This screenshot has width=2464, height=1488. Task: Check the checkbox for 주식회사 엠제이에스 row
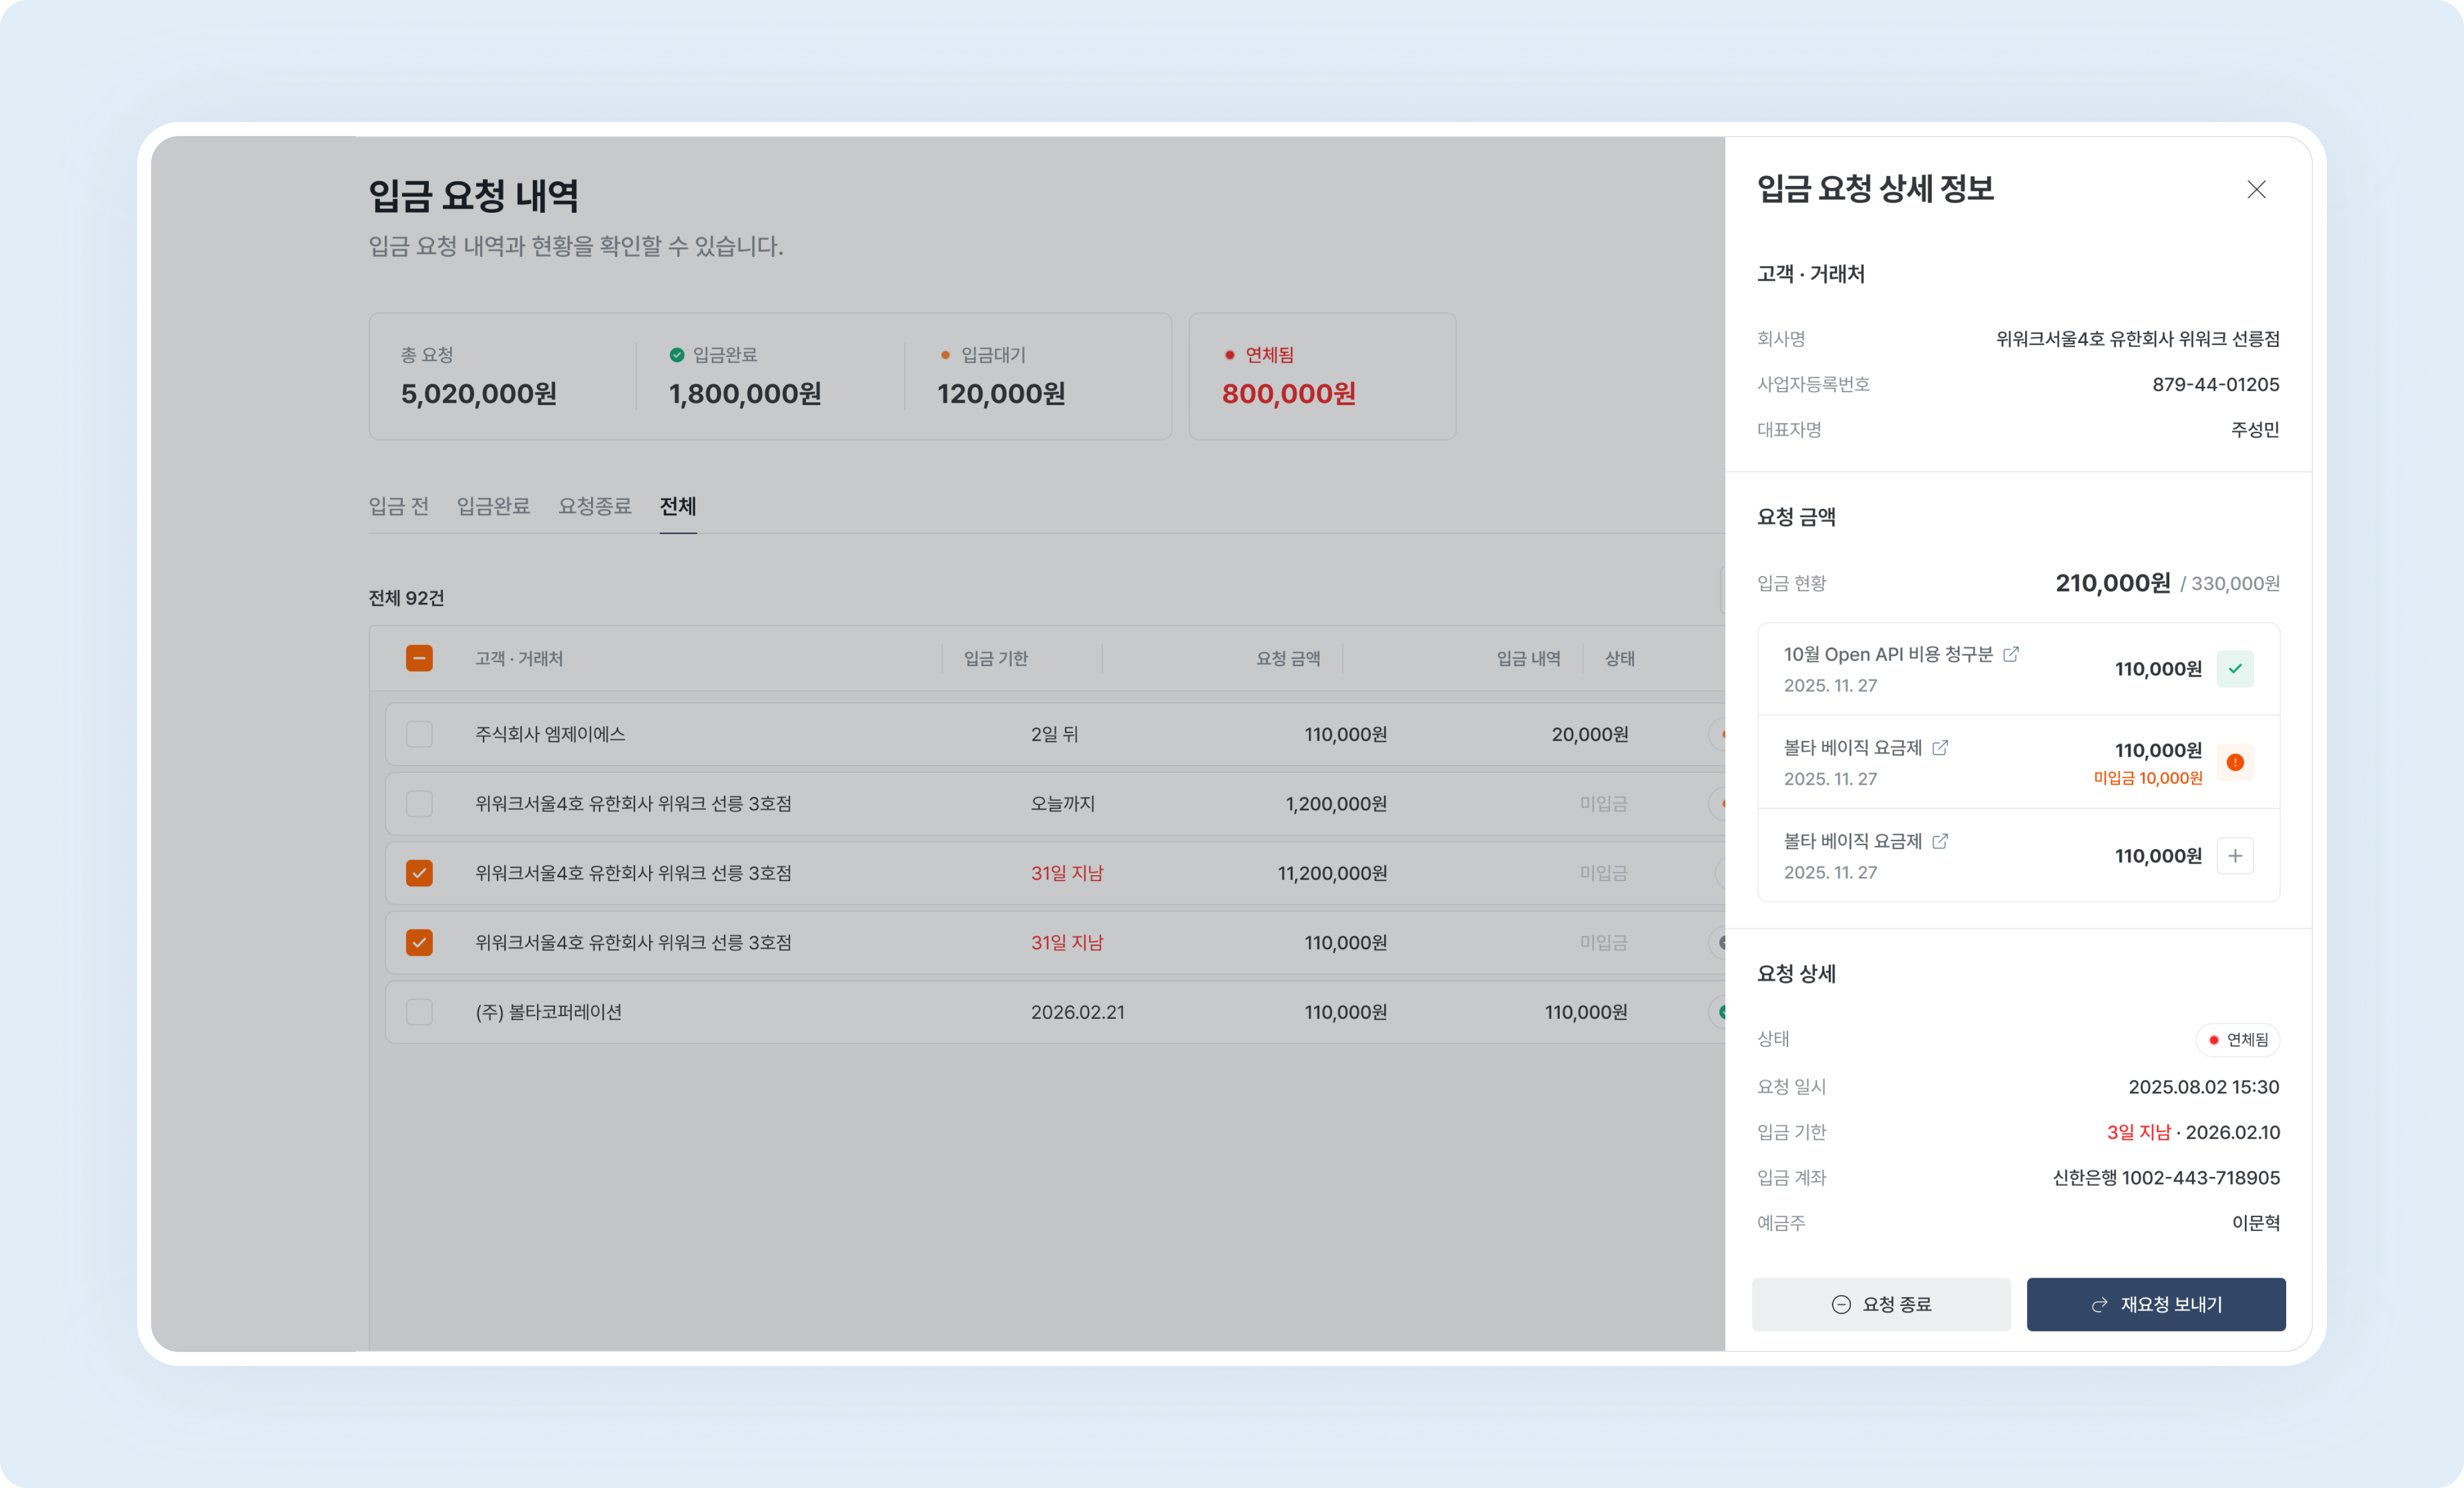(419, 733)
